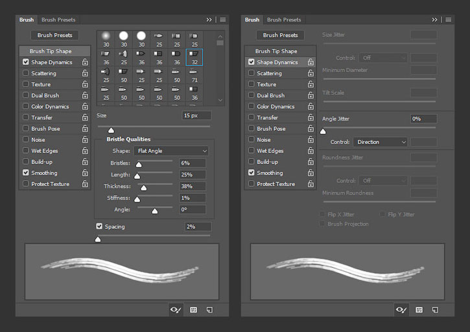Click the Angle Jitter slider handle
This screenshot has height=332, width=470.
323,132
